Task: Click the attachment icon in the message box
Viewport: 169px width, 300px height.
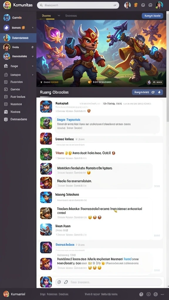Action: click(59, 282)
